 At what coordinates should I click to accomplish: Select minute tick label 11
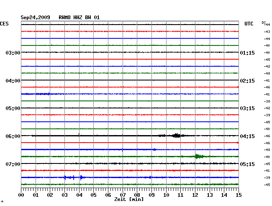point(180,195)
